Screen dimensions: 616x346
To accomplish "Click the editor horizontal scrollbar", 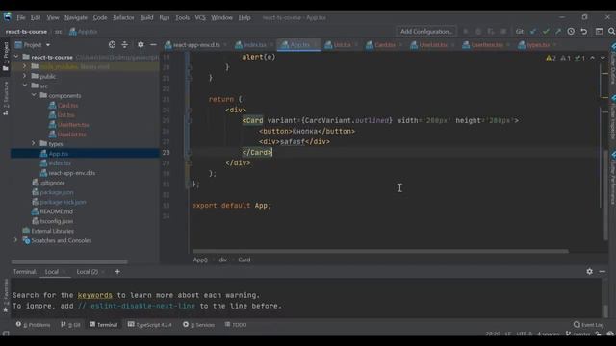I will pos(380,251).
